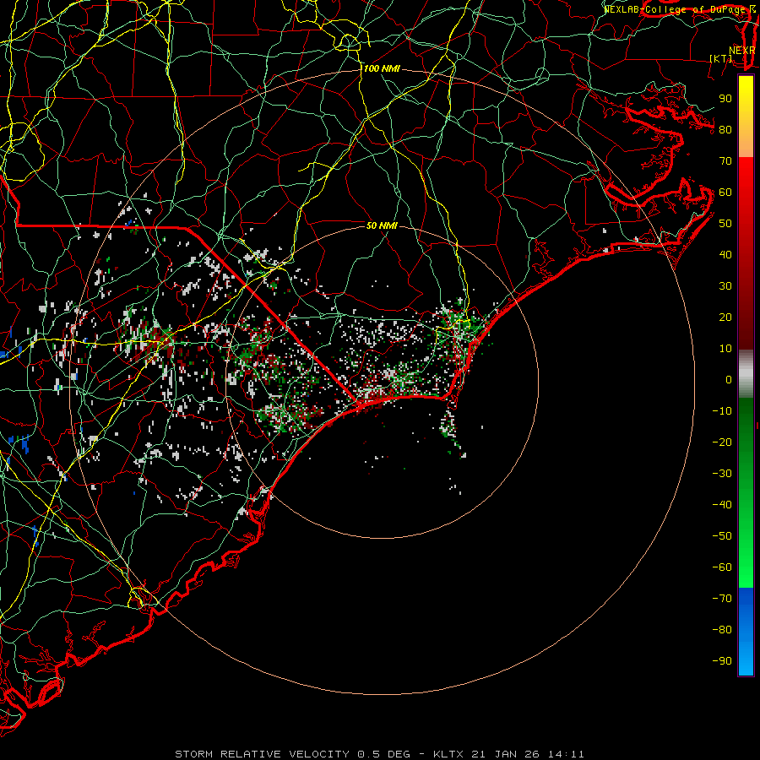Click the -10 value on the velocity scale
The width and height of the screenshot is (760, 760).
(722, 411)
